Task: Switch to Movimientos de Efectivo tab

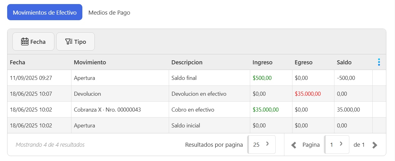Action: pos(45,12)
